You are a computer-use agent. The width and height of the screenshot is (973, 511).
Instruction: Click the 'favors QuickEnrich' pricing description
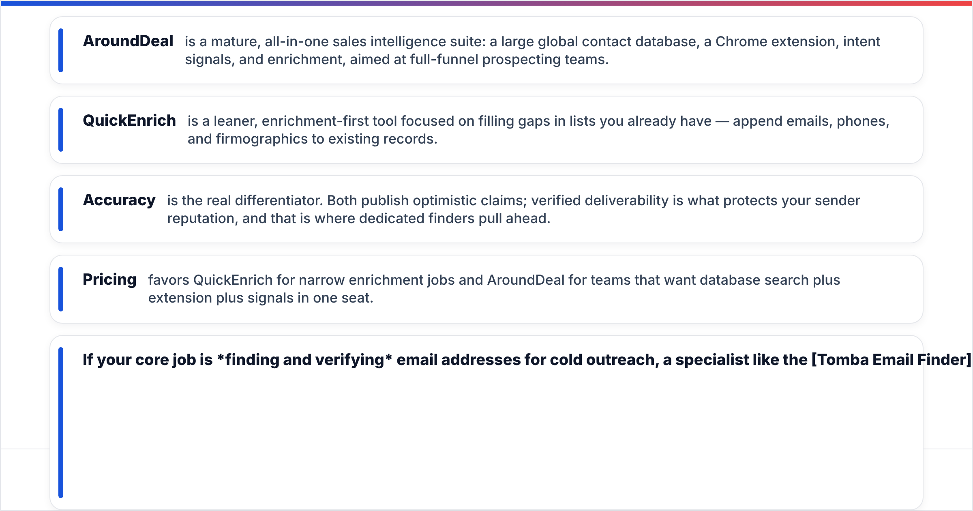(494, 289)
